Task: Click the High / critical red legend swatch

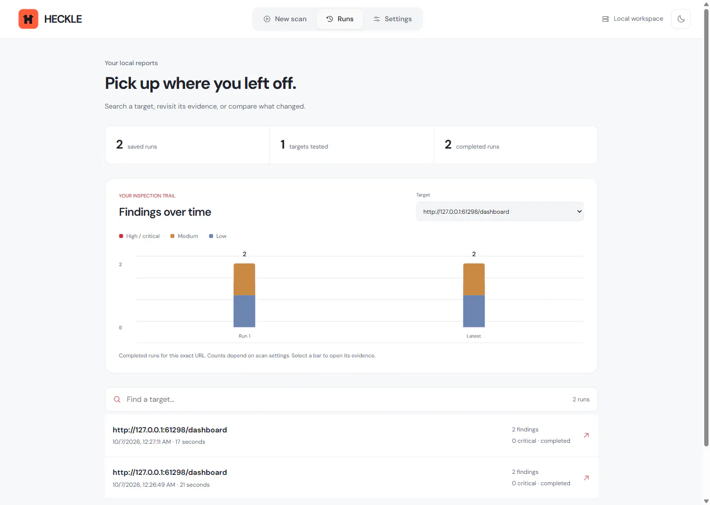Action: pos(121,236)
